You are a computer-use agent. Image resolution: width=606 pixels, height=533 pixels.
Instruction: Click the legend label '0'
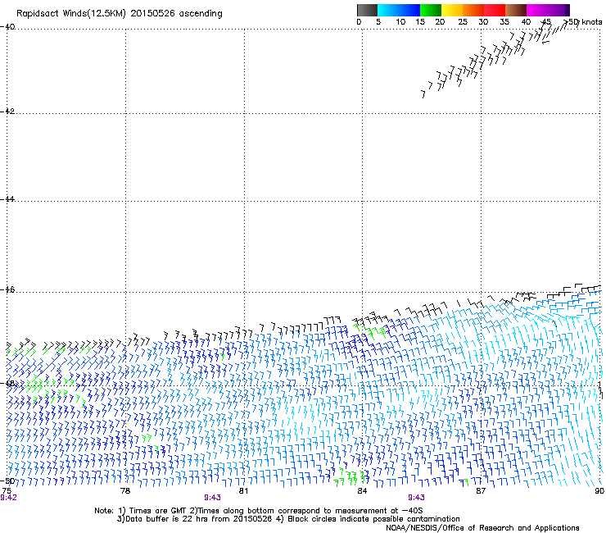359,22
